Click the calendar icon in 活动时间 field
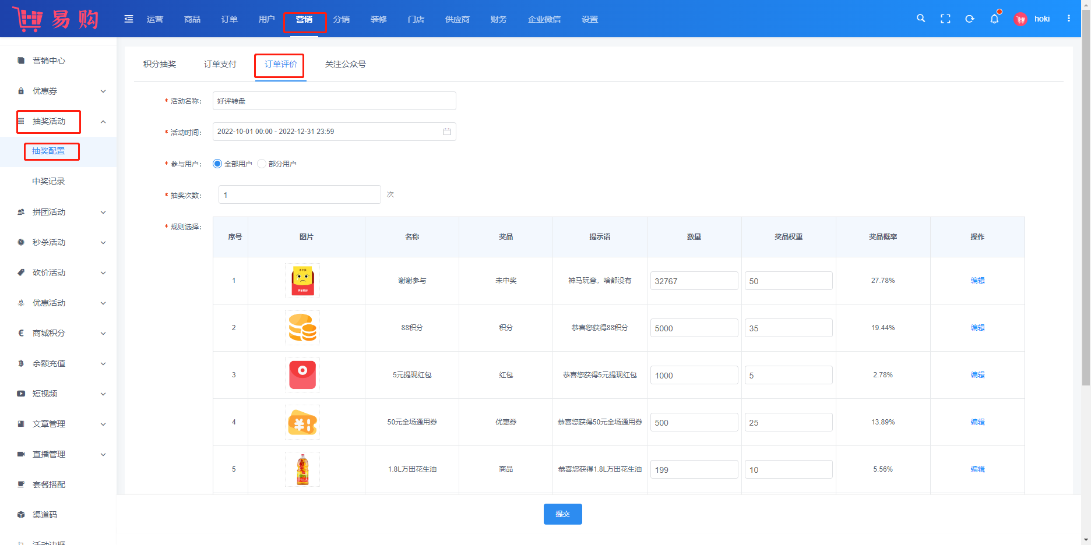Image resolution: width=1091 pixels, height=545 pixels. pyautogui.click(x=447, y=132)
